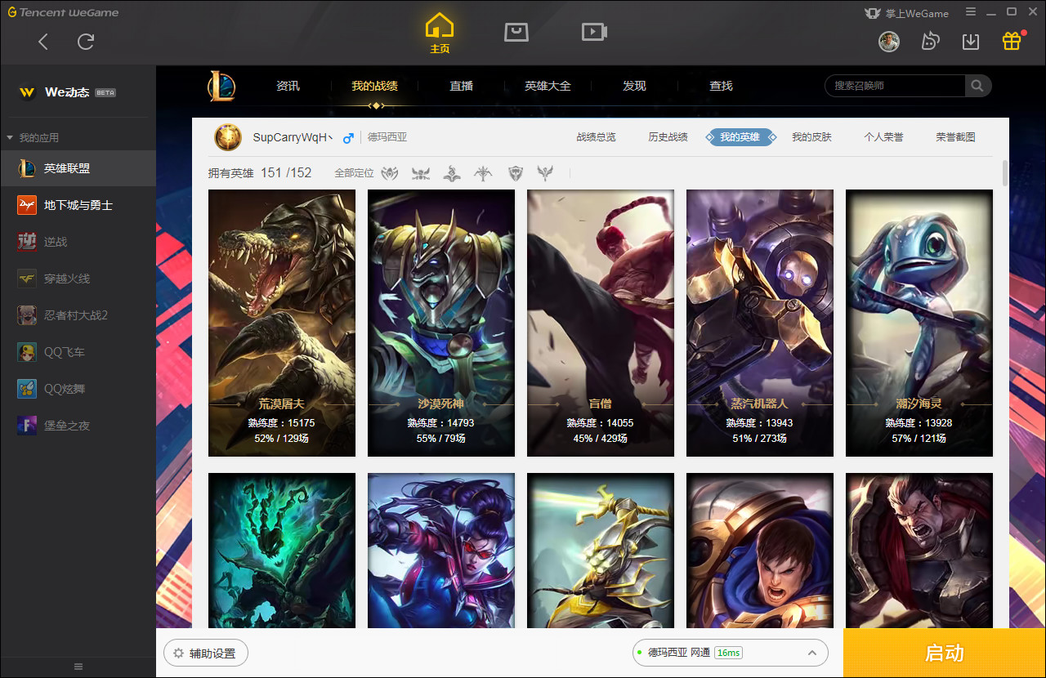1046x678 pixels.
Task: Open the 蒸汽机器人 hero card
Action: tap(760, 323)
